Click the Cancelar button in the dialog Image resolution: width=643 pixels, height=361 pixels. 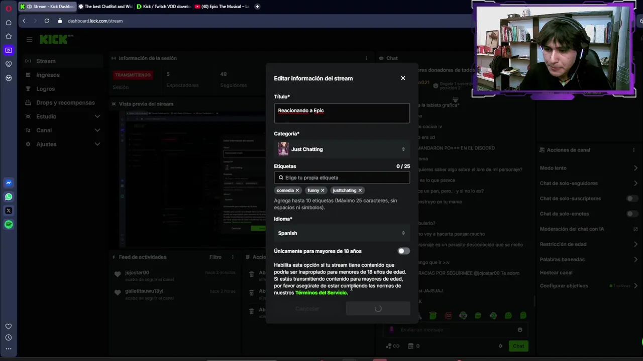[x=307, y=309]
